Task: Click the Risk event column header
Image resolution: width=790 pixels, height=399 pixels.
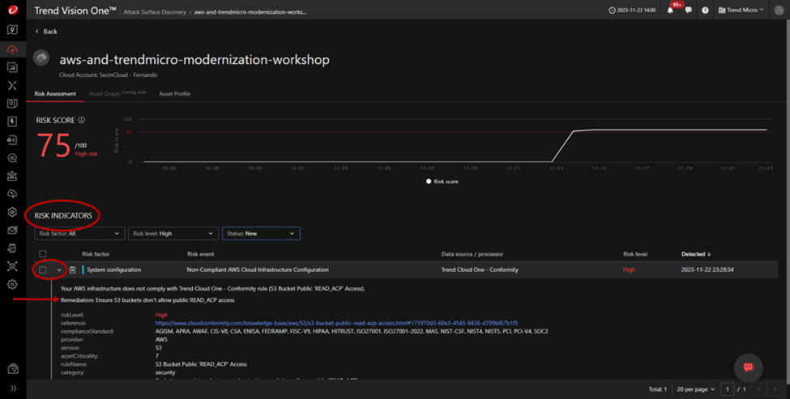Action: 200,254
